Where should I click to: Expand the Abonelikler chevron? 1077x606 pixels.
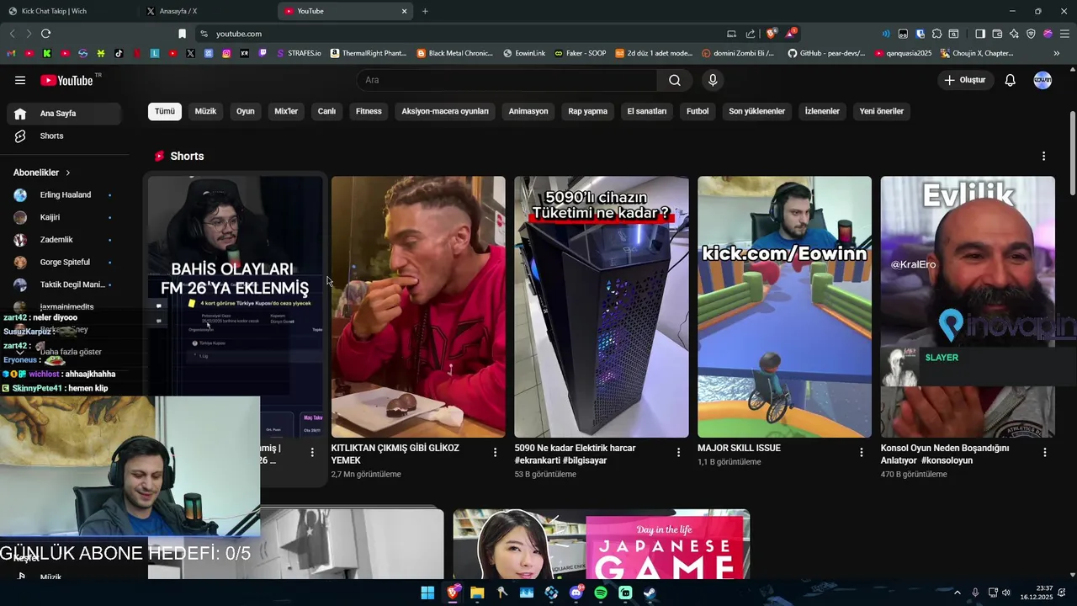point(68,173)
